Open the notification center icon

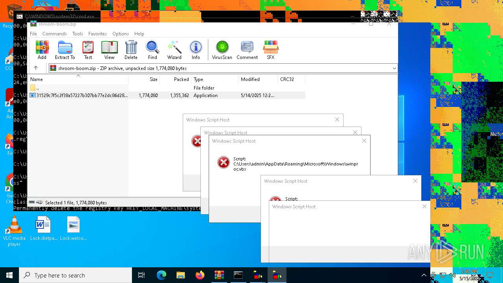click(490, 275)
